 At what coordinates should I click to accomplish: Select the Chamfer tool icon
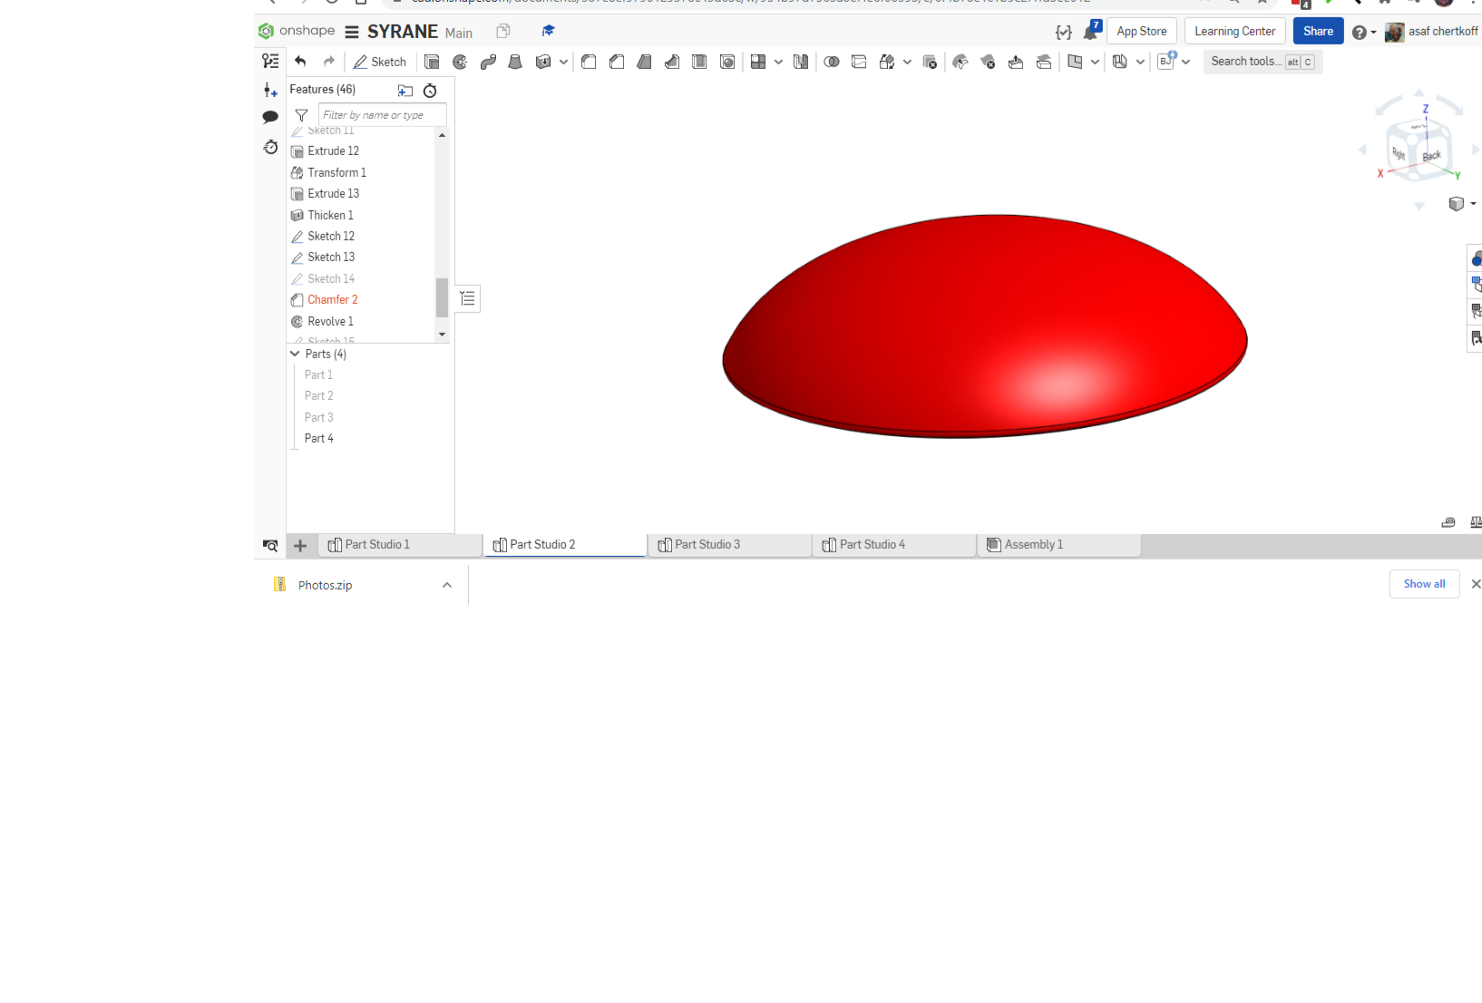click(x=617, y=62)
